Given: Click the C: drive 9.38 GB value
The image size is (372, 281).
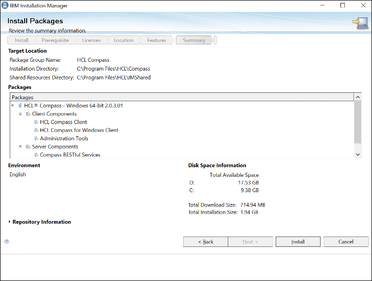Looking at the screenshot, I should click(249, 190).
